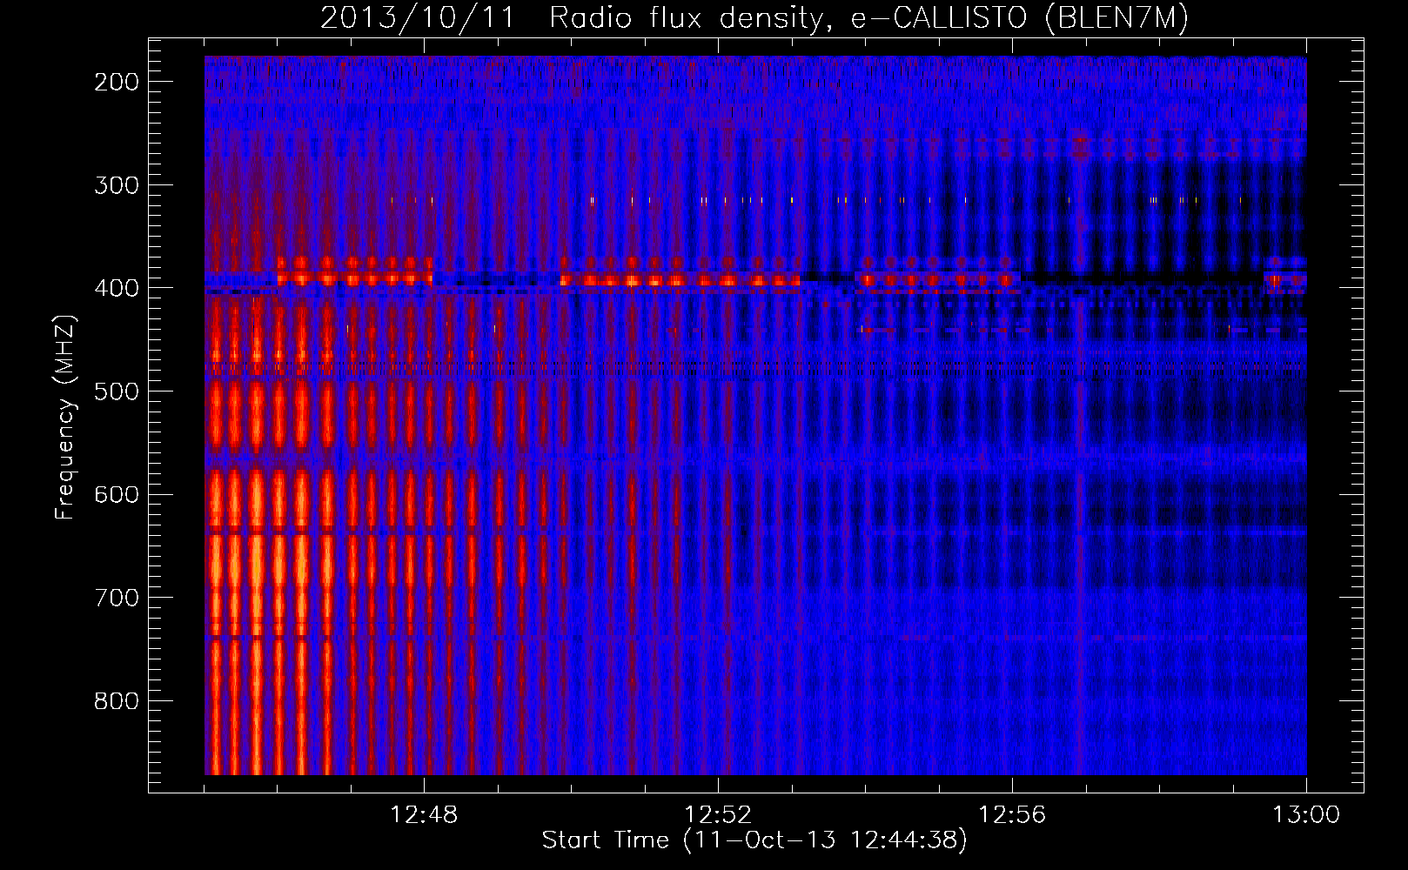Click the plot title 'Radio flux density, e-CALLISTO (BLEN7M)'

[868, 18]
